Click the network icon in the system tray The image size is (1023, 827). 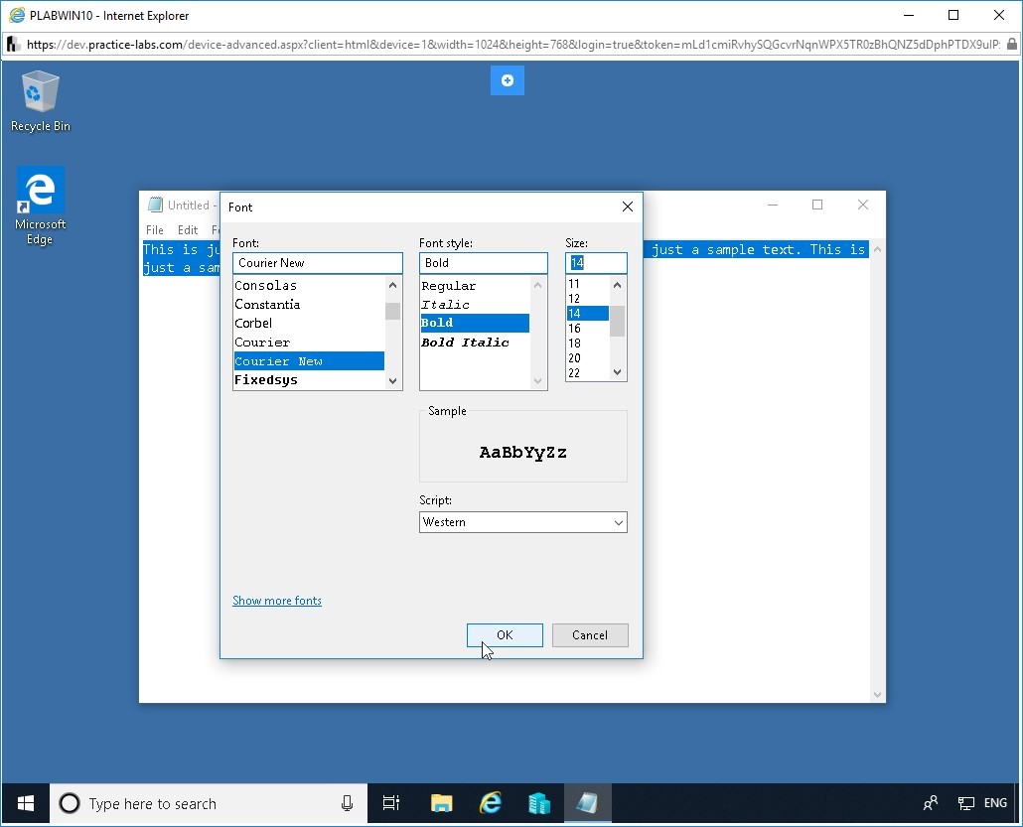[x=965, y=803]
